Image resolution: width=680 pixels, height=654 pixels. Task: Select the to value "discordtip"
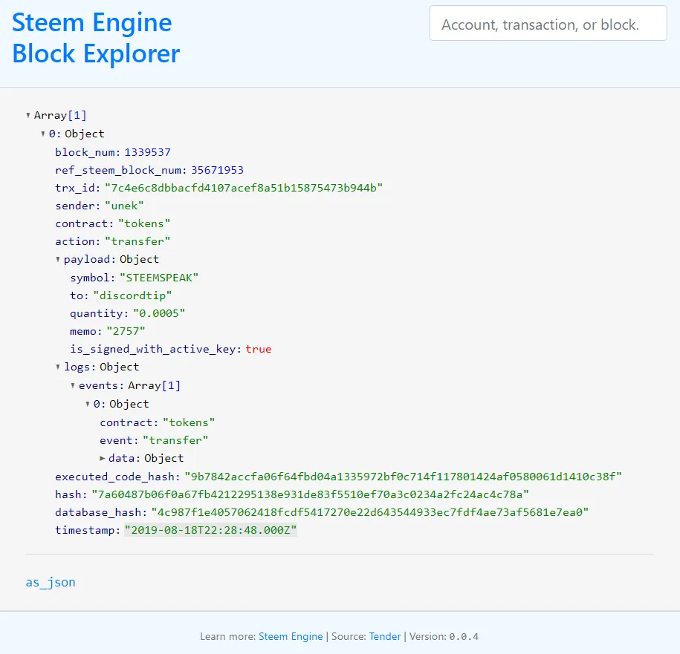(132, 295)
